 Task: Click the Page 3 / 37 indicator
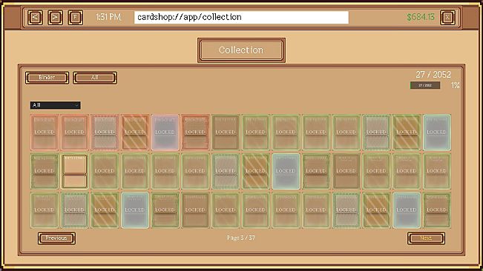[x=241, y=238]
